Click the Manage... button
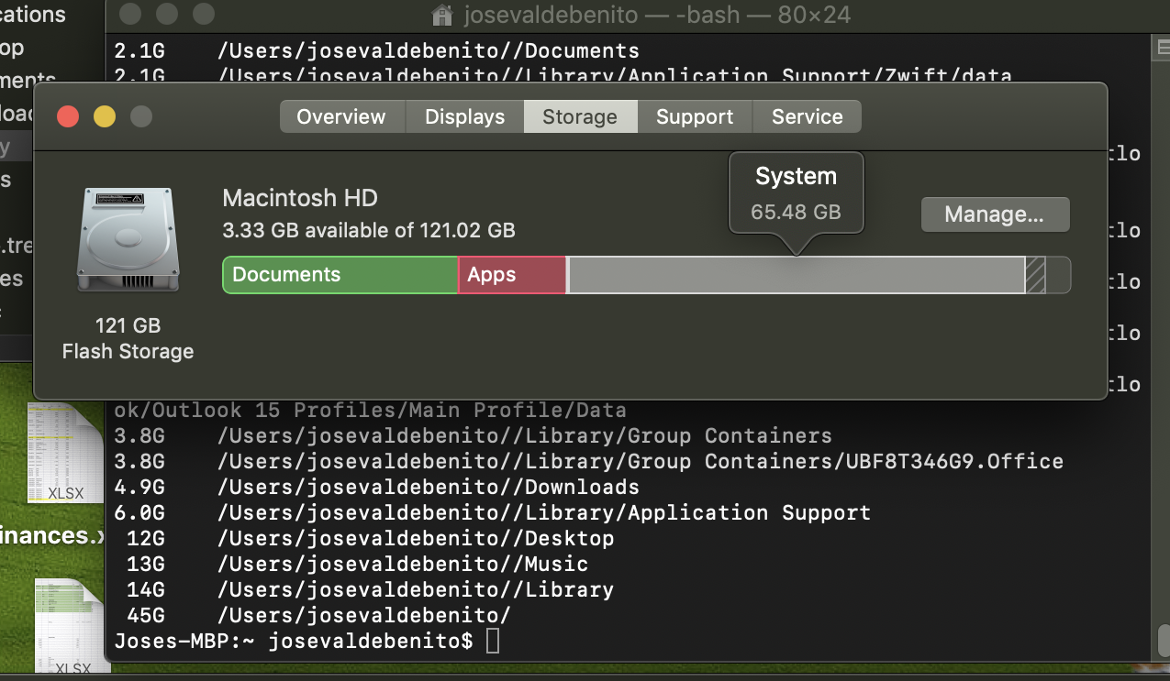The width and height of the screenshot is (1170, 681). 995,214
